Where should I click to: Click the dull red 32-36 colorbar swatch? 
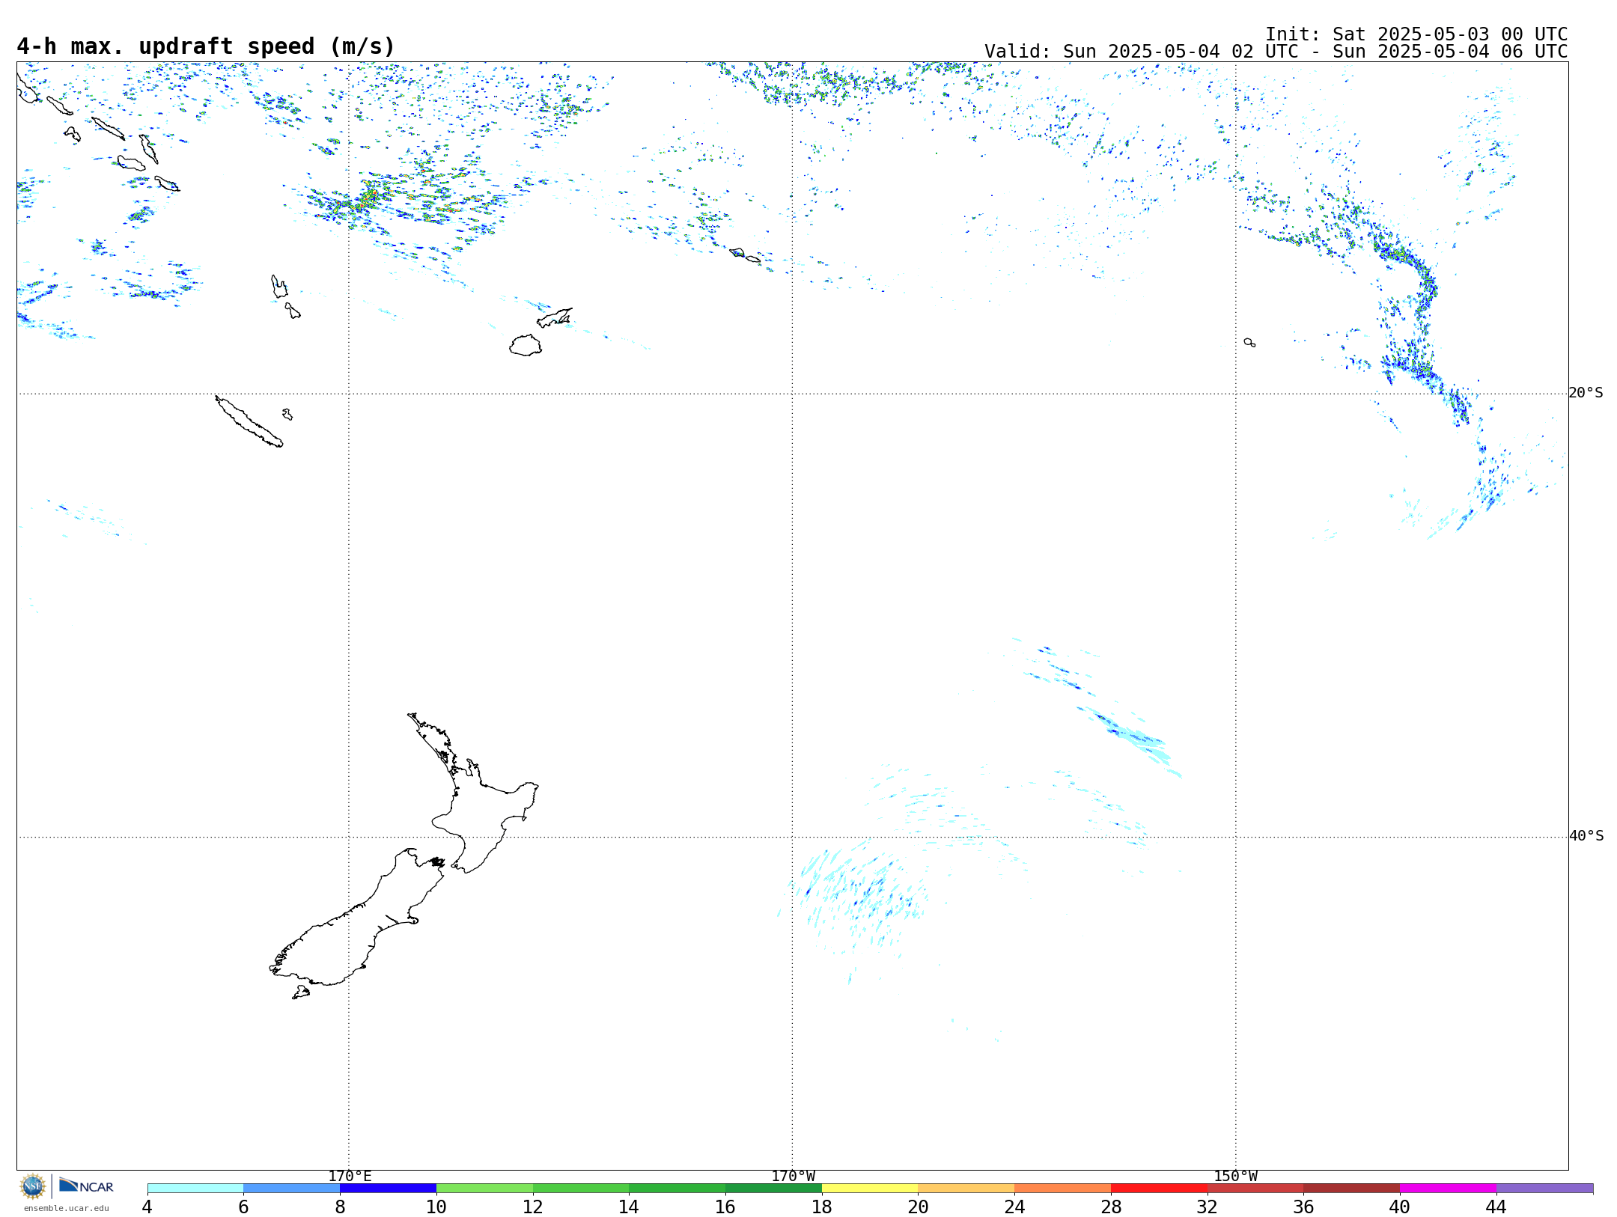pyautogui.click(x=1255, y=1189)
